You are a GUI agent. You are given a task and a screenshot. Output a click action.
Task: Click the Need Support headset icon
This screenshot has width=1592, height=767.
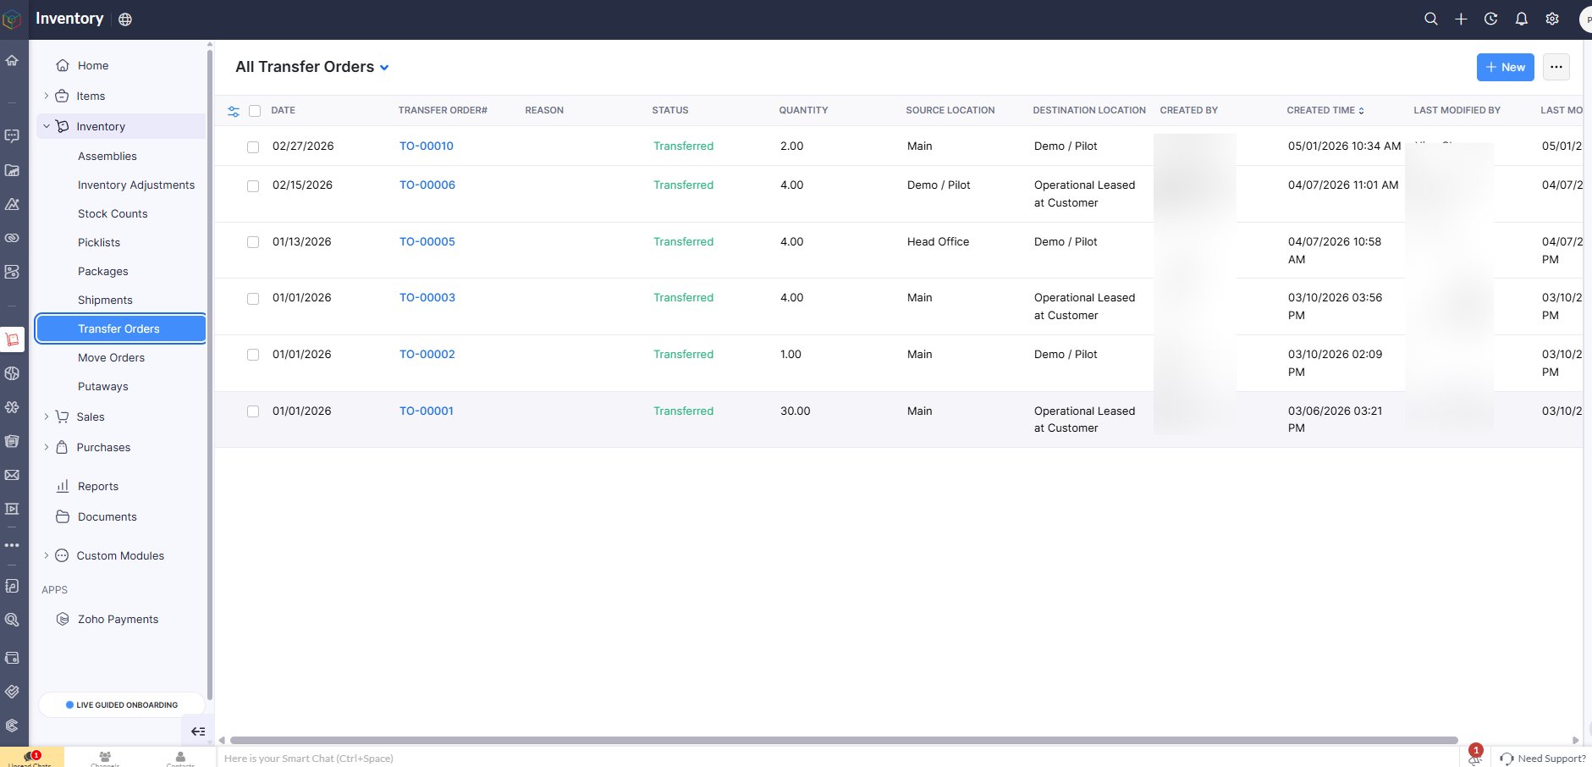(x=1507, y=759)
